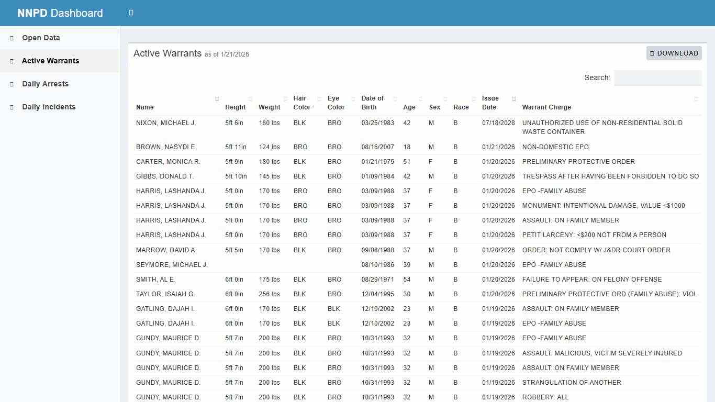Select Daily Arrests in the sidebar menu
This screenshot has width=715, height=402.
(x=45, y=84)
